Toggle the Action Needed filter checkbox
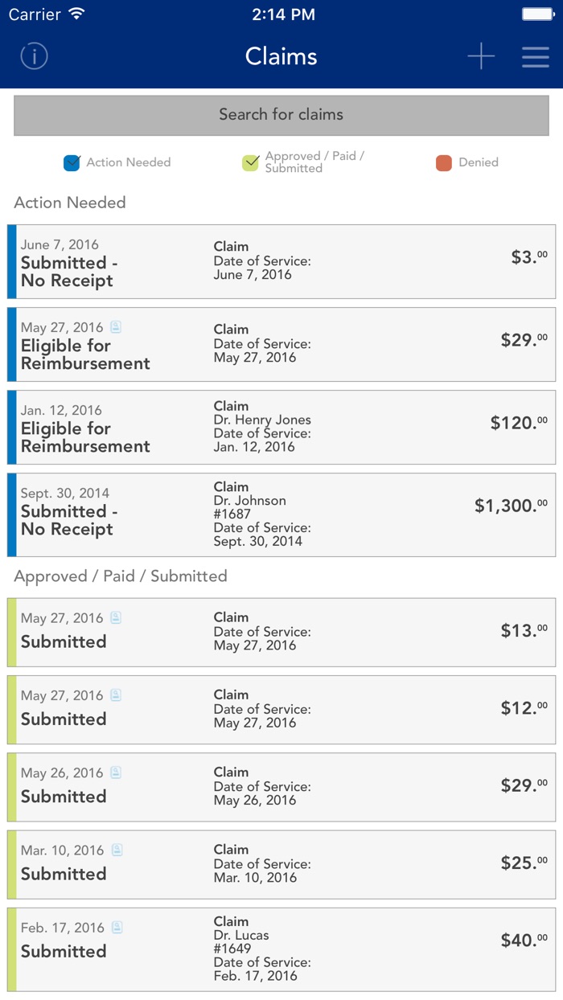Viewport: 563px width, 1000px height. [x=72, y=162]
